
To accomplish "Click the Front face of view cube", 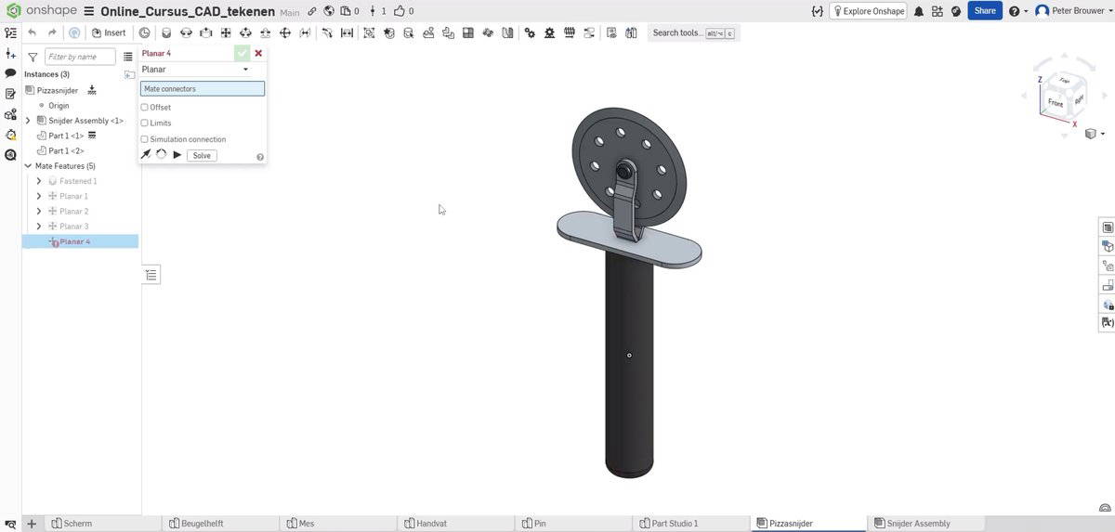I will click(x=1055, y=102).
